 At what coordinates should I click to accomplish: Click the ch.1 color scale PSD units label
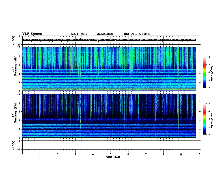[212, 74]
